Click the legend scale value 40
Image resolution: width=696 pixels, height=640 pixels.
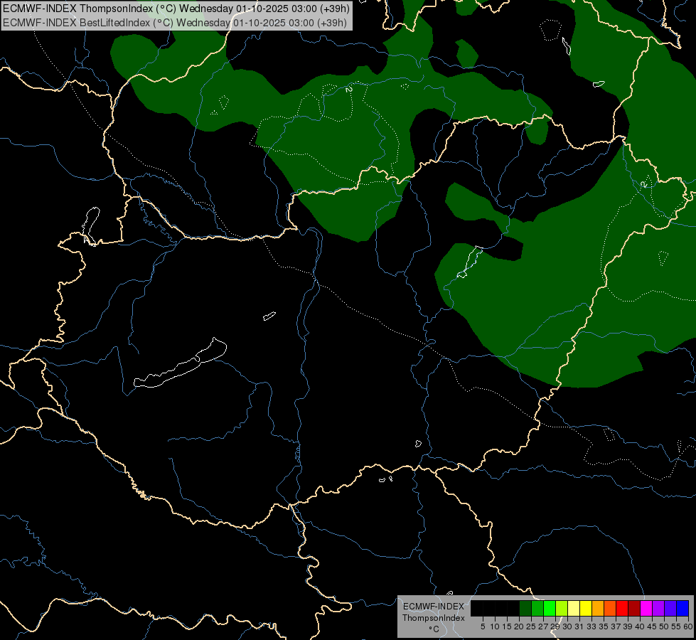click(x=640, y=626)
